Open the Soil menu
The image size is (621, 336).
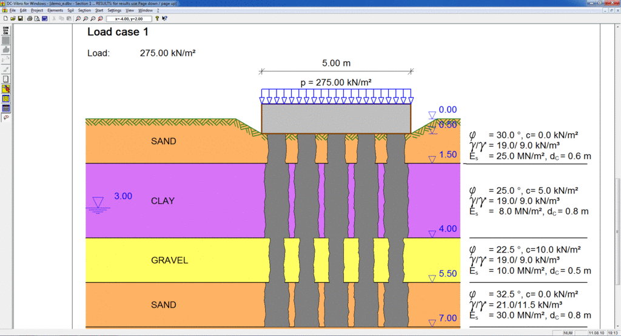70,10
